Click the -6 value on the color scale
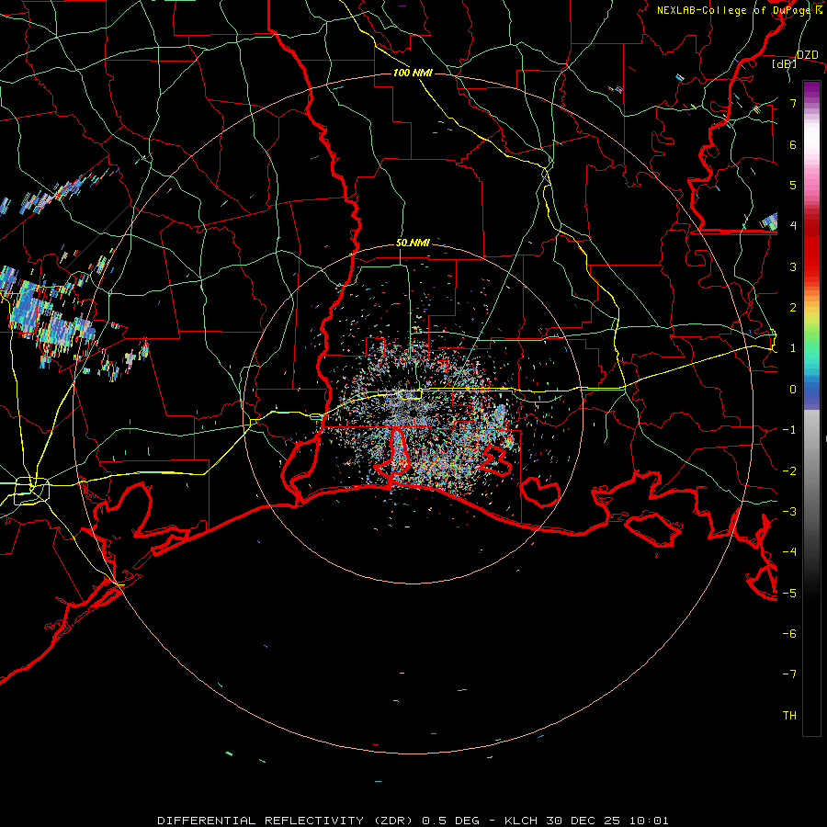The height and width of the screenshot is (827, 827). pos(789,634)
